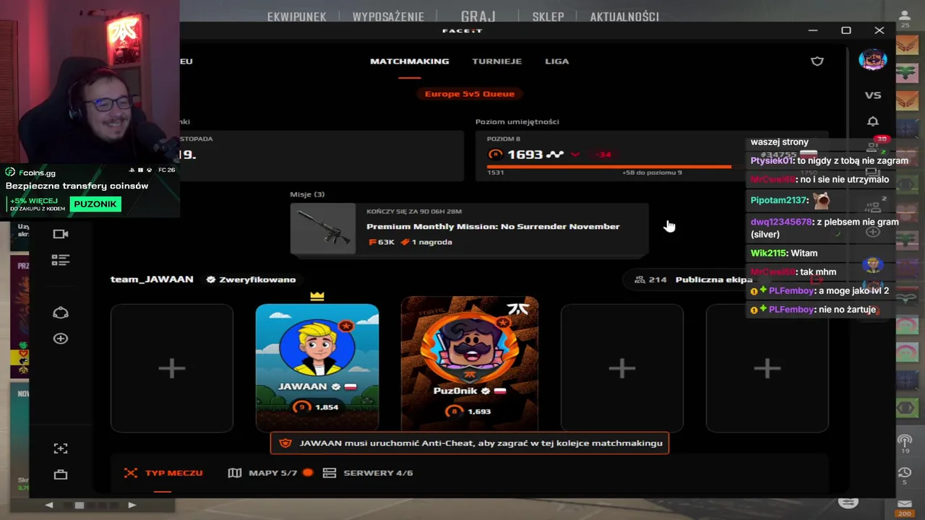The width and height of the screenshot is (925, 520).
Task: Click the 1 nagroda label
Action: [x=426, y=242]
